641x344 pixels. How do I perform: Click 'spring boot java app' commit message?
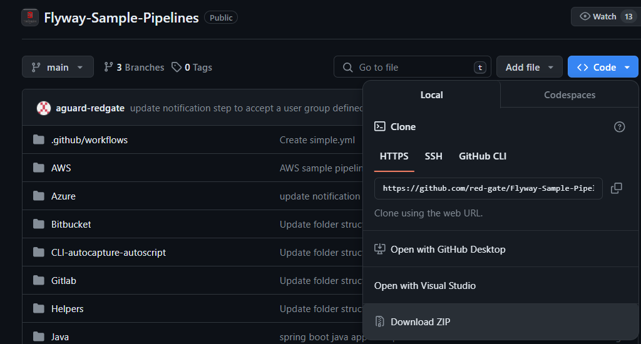323,337
